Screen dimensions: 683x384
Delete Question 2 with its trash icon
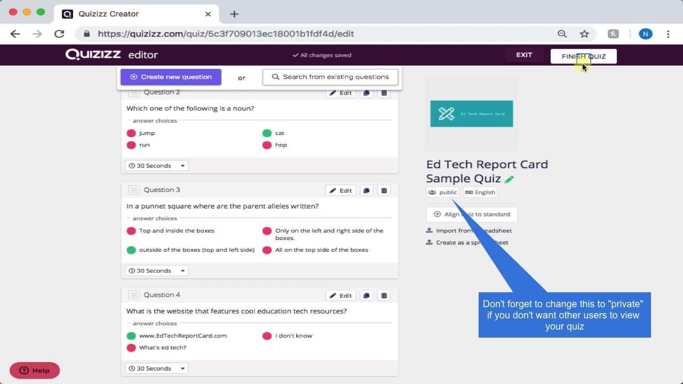coord(384,92)
